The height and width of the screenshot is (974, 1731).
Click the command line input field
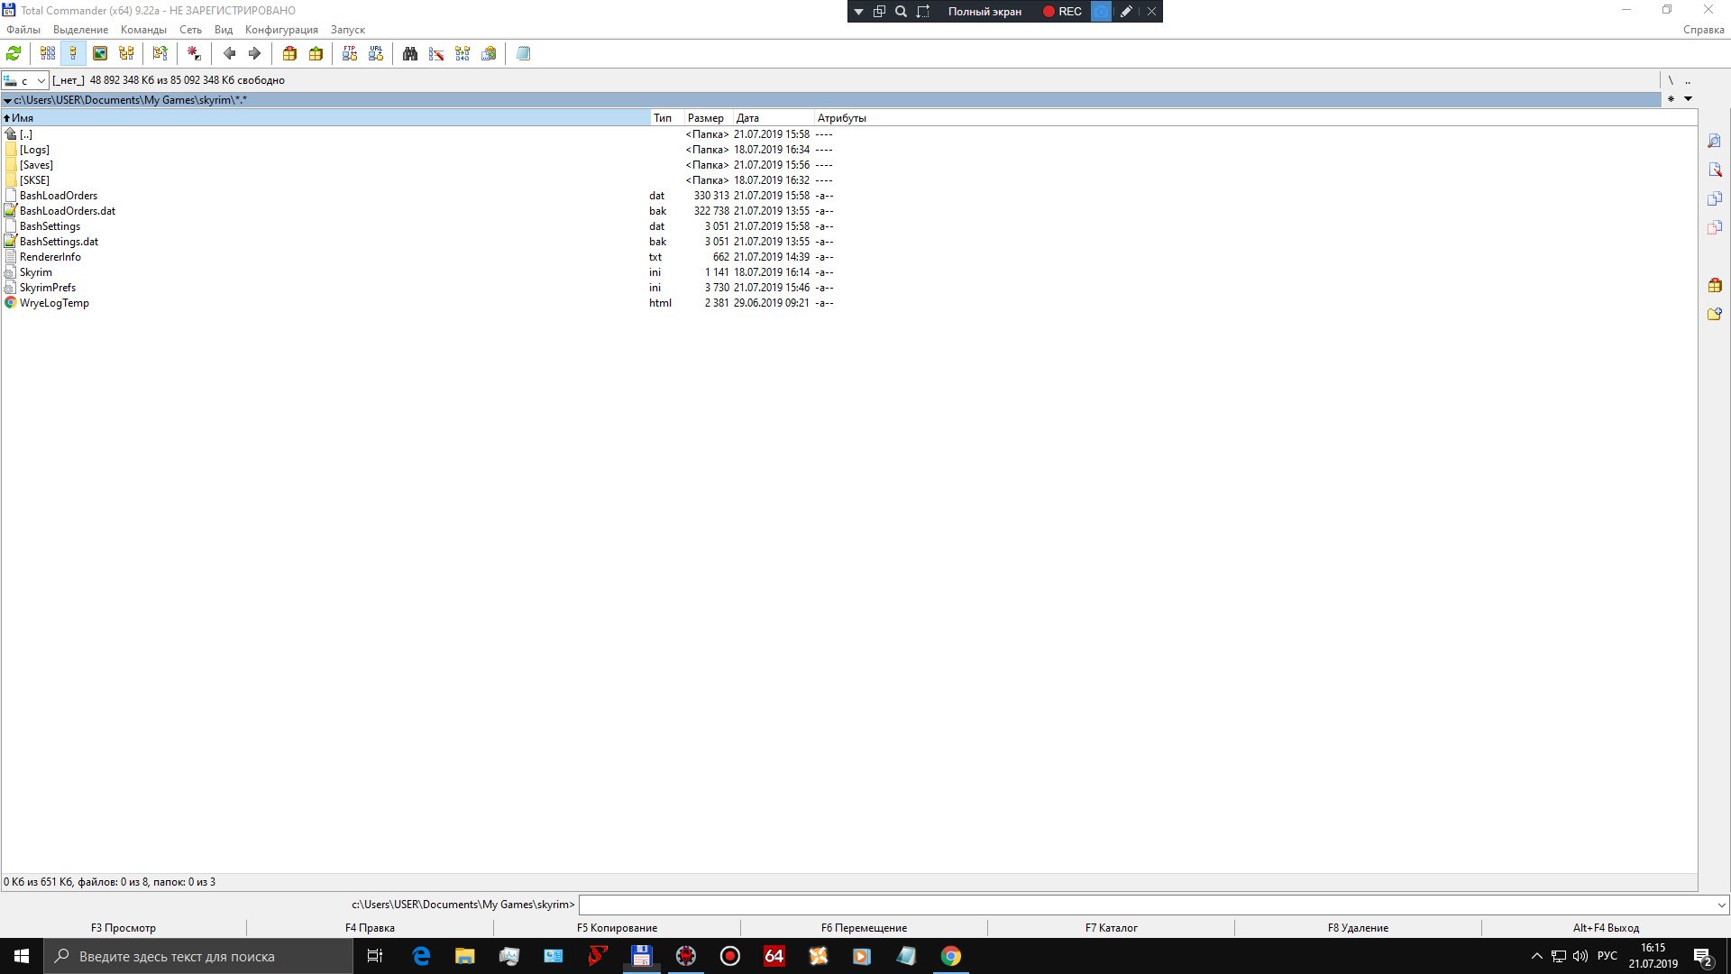[1145, 905]
